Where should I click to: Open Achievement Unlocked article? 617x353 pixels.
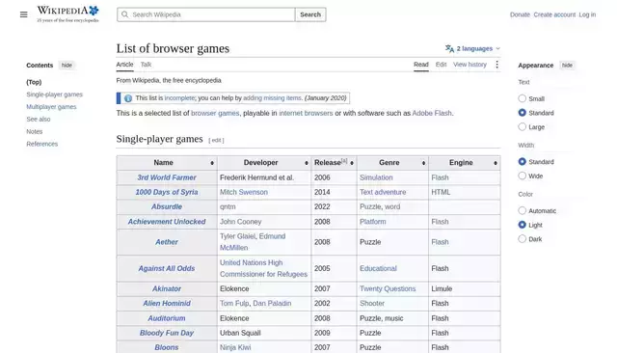click(x=167, y=222)
